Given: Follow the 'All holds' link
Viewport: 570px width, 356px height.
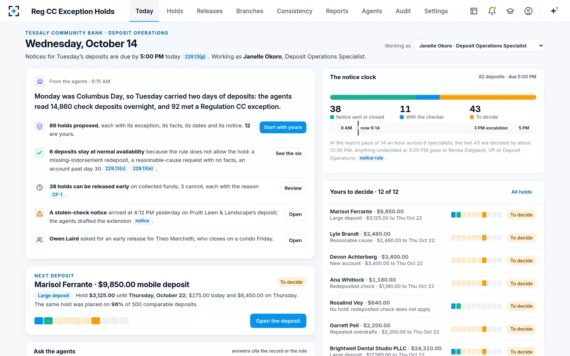Looking at the screenshot, I should pyautogui.click(x=522, y=192).
